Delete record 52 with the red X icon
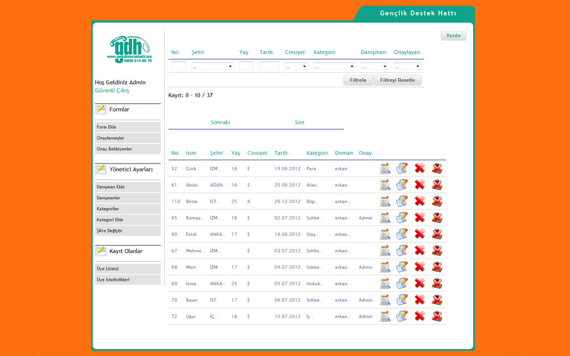The height and width of the screenshot is (356, 570). [x=420, y=169]
